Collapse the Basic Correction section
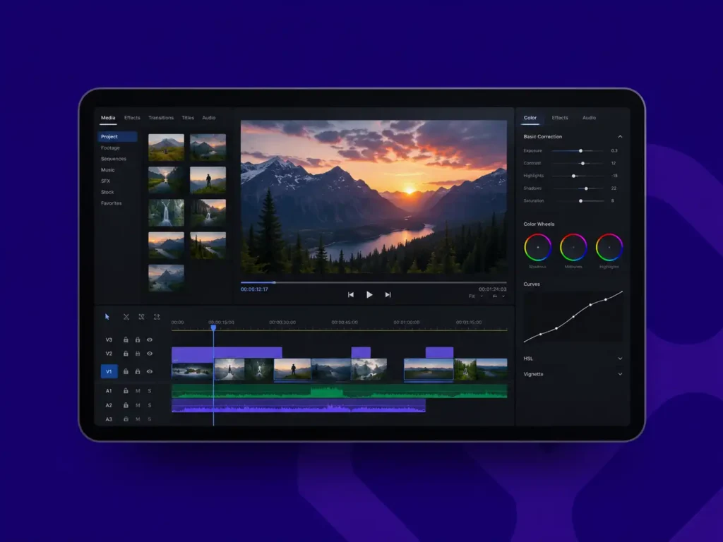 tap(620, 136)
